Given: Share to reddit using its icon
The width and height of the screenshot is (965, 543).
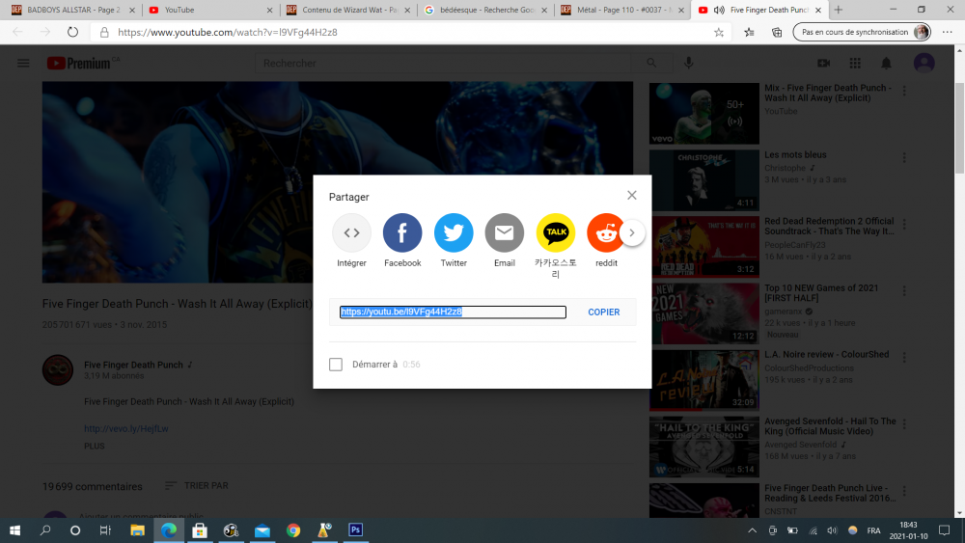Looking at the screenshot, I should 606,232.
